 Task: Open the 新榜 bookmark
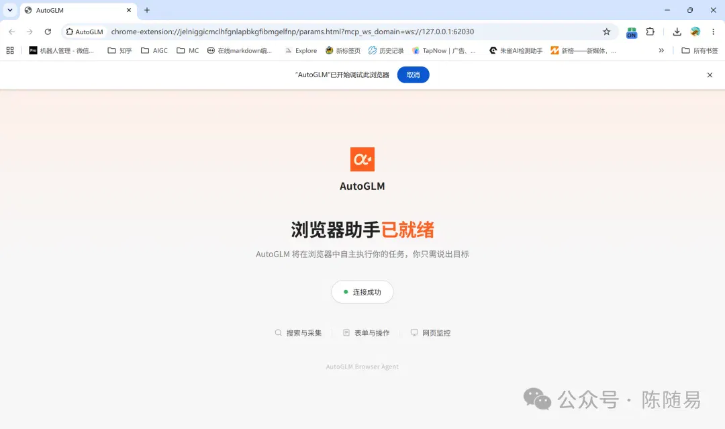pyautogui.click(x=583, y=50)
